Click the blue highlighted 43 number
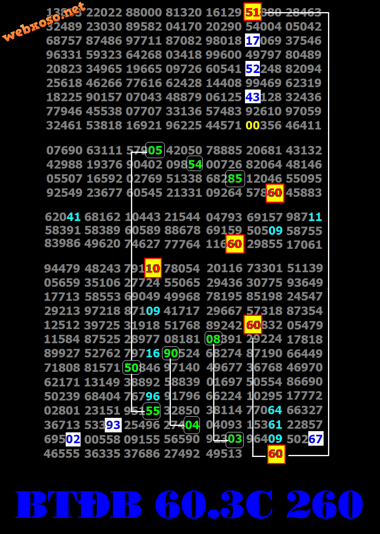Screen dimensions: 380x534 (x=252, y=97)
